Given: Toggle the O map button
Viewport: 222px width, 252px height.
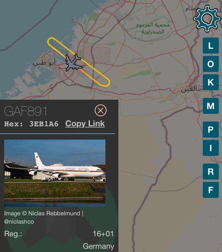Looking at the screenshot, I should pyautogui.click(x=211, y=64).
